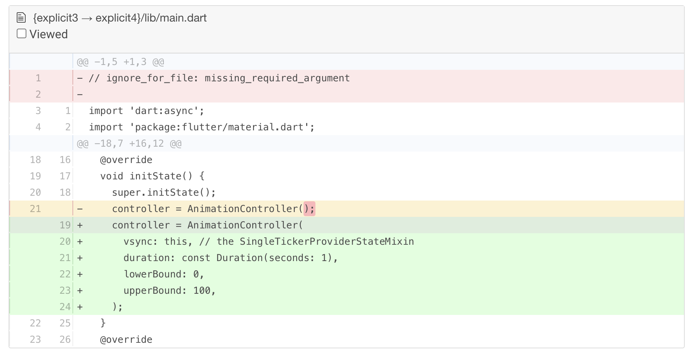Click the hunk header @@ -18,7 +16,12 @@
Screen dimensions: 697x358
[x=129, y=143]
